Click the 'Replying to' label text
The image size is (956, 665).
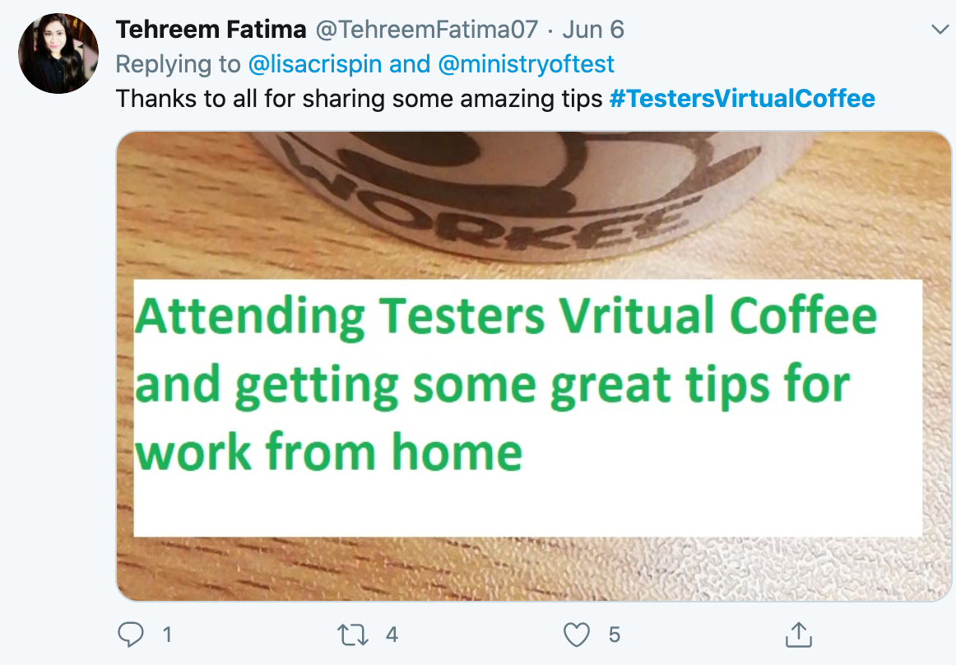[178, 64]
